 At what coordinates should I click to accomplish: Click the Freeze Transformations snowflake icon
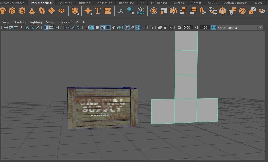(141, 11)
